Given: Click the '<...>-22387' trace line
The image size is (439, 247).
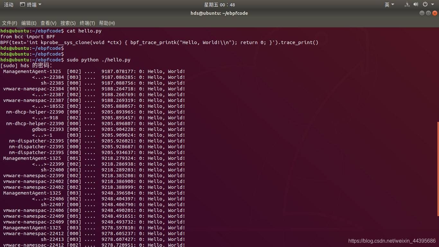Looking at the screenshot, I should 109,95.
